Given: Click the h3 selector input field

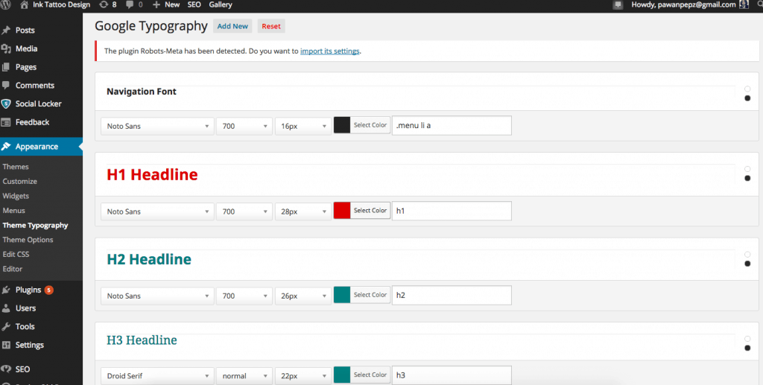Looking at the screenshot, I should [x=452, y=375].
